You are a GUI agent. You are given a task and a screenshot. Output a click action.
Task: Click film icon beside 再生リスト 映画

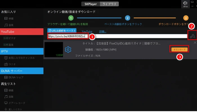(6, 90)
